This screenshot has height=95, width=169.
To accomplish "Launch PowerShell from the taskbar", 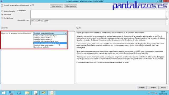I will [19, 93].
